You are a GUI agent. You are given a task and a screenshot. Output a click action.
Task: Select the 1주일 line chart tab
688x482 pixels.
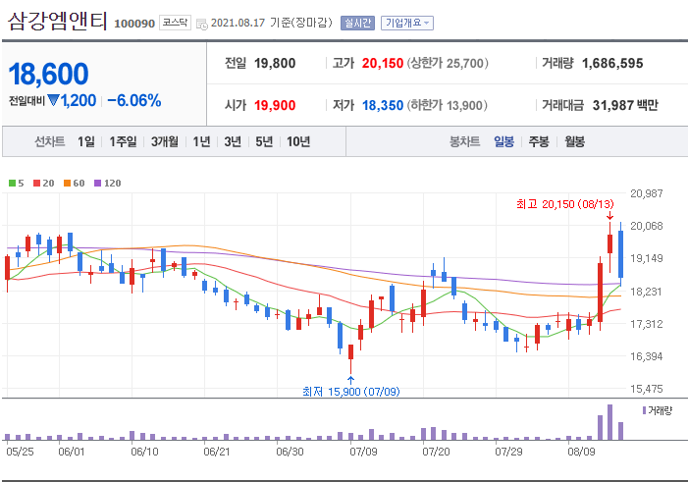click(123, 141)
